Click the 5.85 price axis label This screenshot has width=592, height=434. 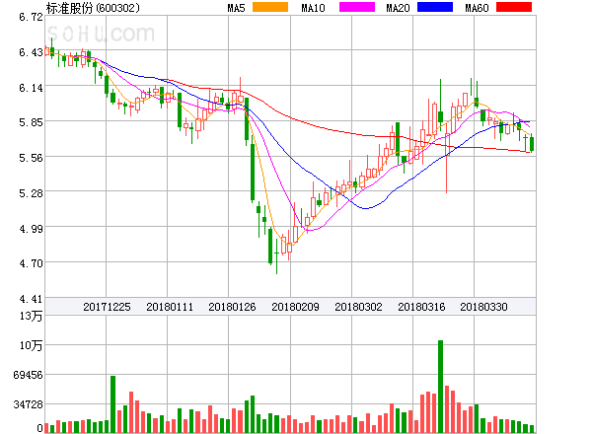pyautogui.click(x=31, y=122)
